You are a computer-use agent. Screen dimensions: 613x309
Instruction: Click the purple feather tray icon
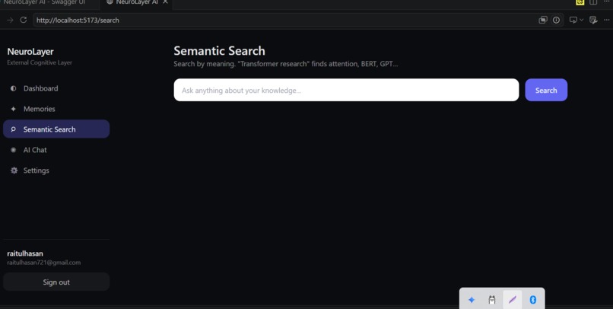point(513,300)
